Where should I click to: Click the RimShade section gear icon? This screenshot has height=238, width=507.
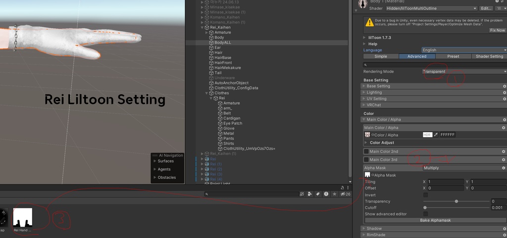tap(504, 235)
